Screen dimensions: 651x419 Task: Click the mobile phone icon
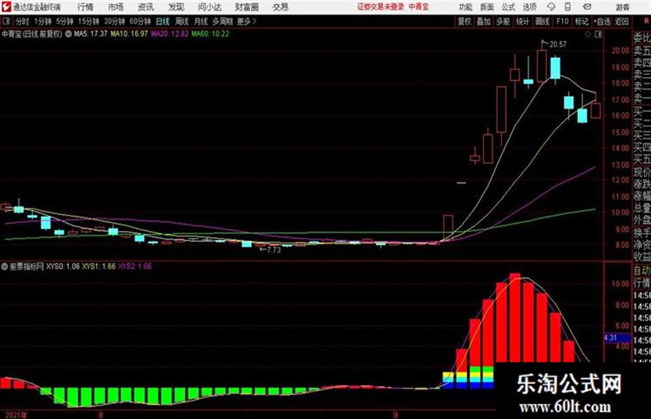click(568, 7)
